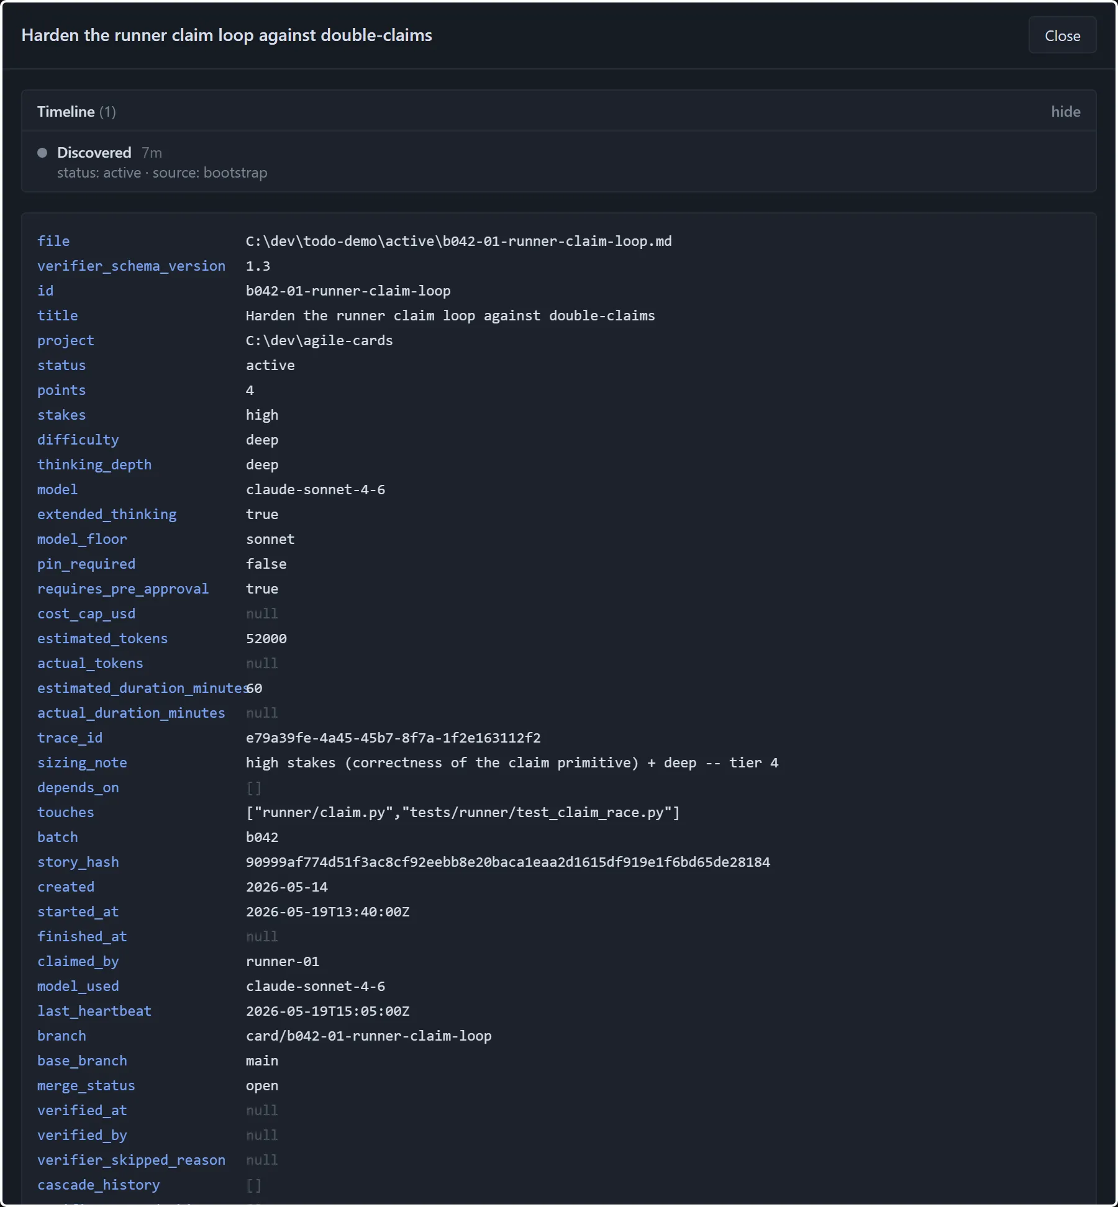Click the story_hash field label
Screen dimensions: 1118x1207
78,862
